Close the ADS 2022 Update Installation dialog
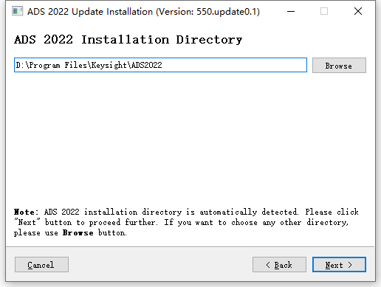 pos(358,11)
